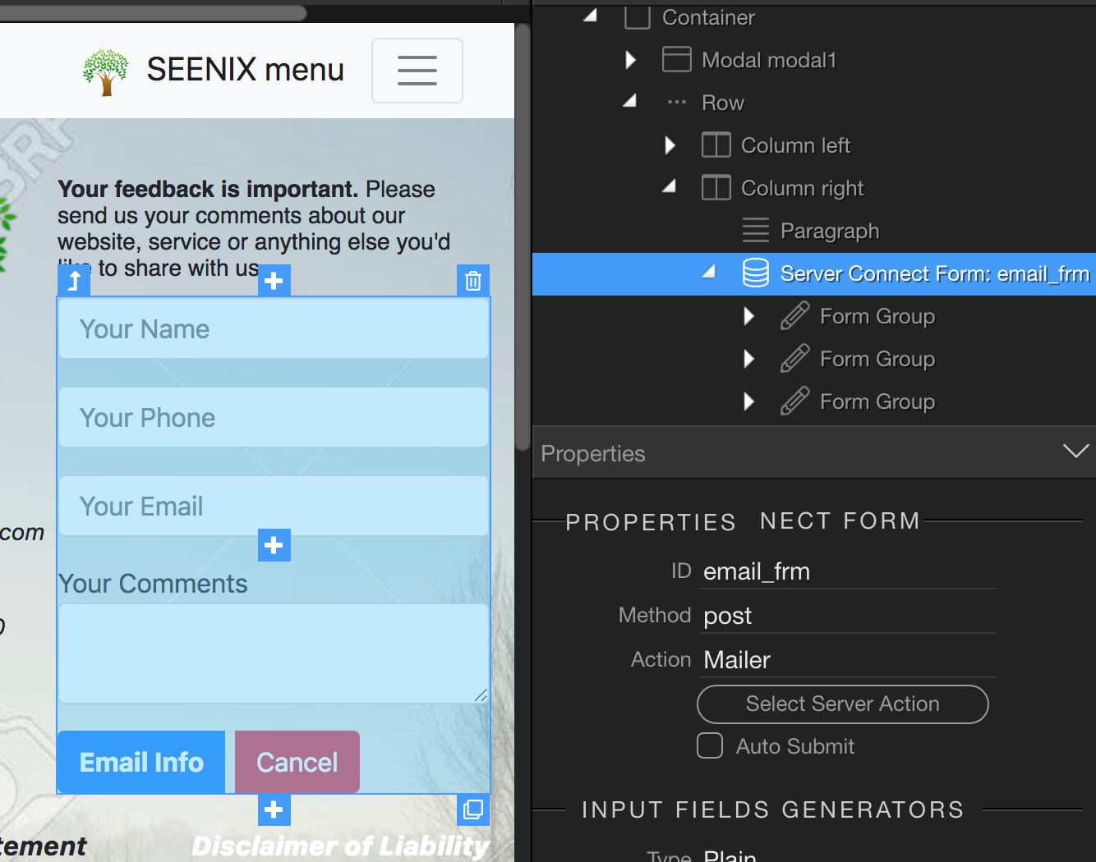Screen dimensions: 1096x862
Task: Collapse the Column right node
Action: click(x=670, y=187)
